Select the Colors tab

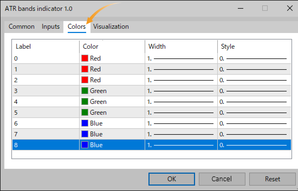coord(76,27)
